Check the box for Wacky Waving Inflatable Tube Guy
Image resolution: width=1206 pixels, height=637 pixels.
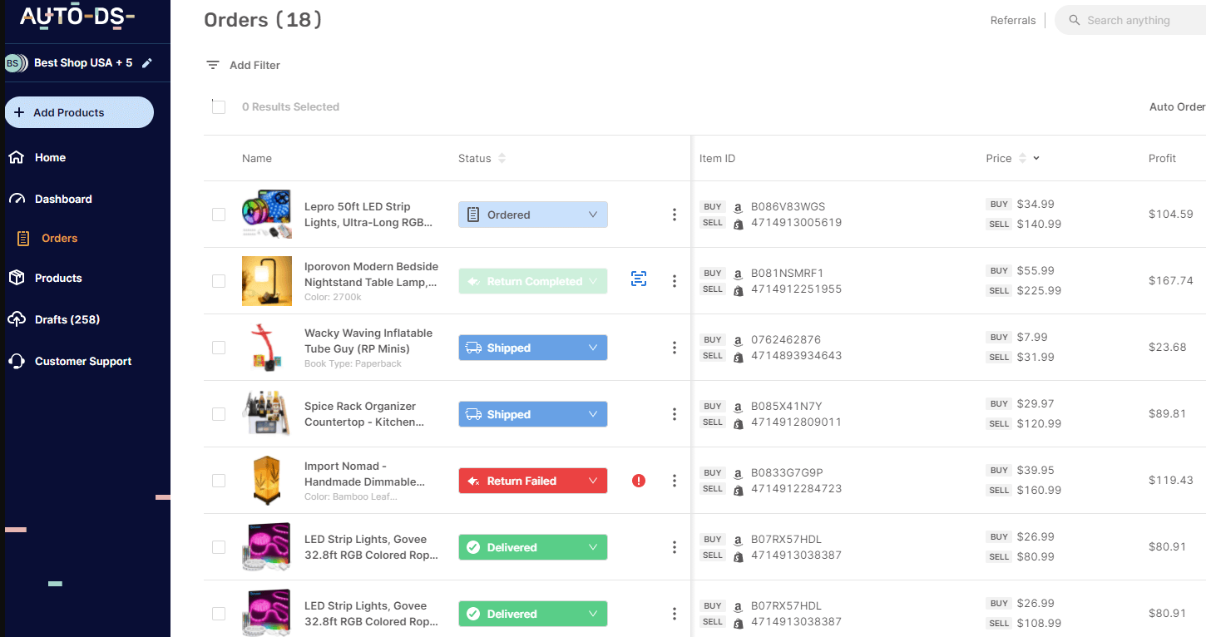(x=219, y=348)
